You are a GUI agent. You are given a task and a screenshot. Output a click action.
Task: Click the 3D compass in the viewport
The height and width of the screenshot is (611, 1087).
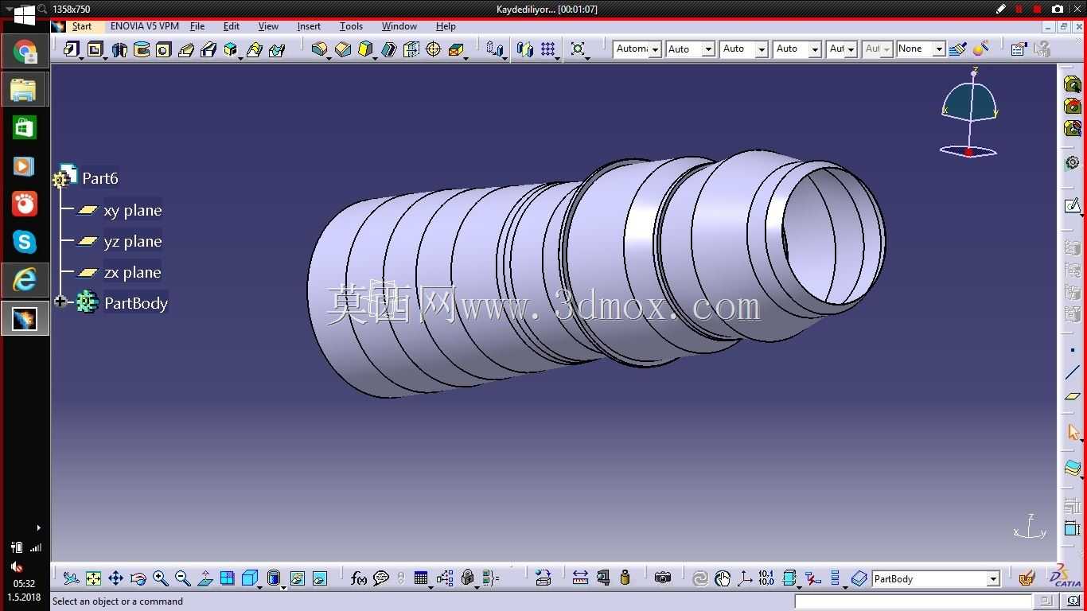pyautogui.click(x=969, y=113)
